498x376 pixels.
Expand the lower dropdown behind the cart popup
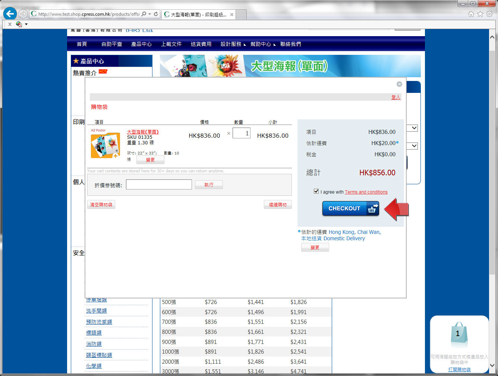point(414,146)
